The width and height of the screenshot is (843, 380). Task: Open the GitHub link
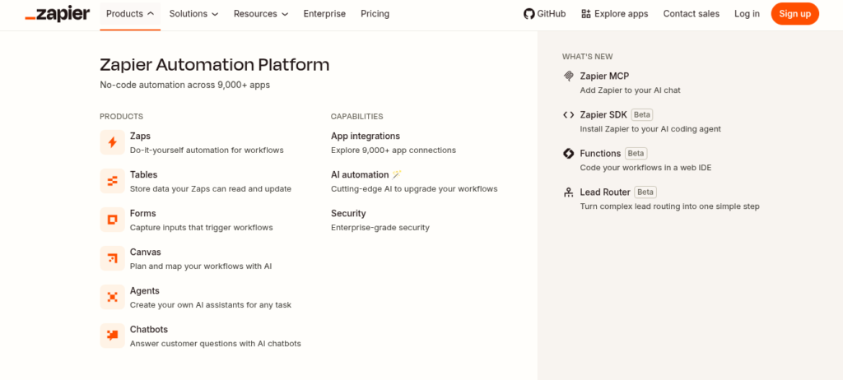tap(545, 14)
